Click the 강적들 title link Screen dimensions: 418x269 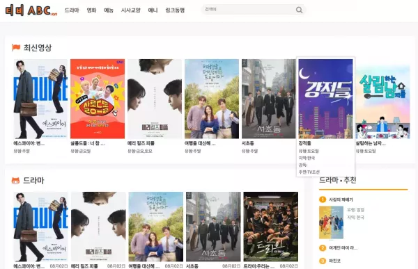pos(304,143)
